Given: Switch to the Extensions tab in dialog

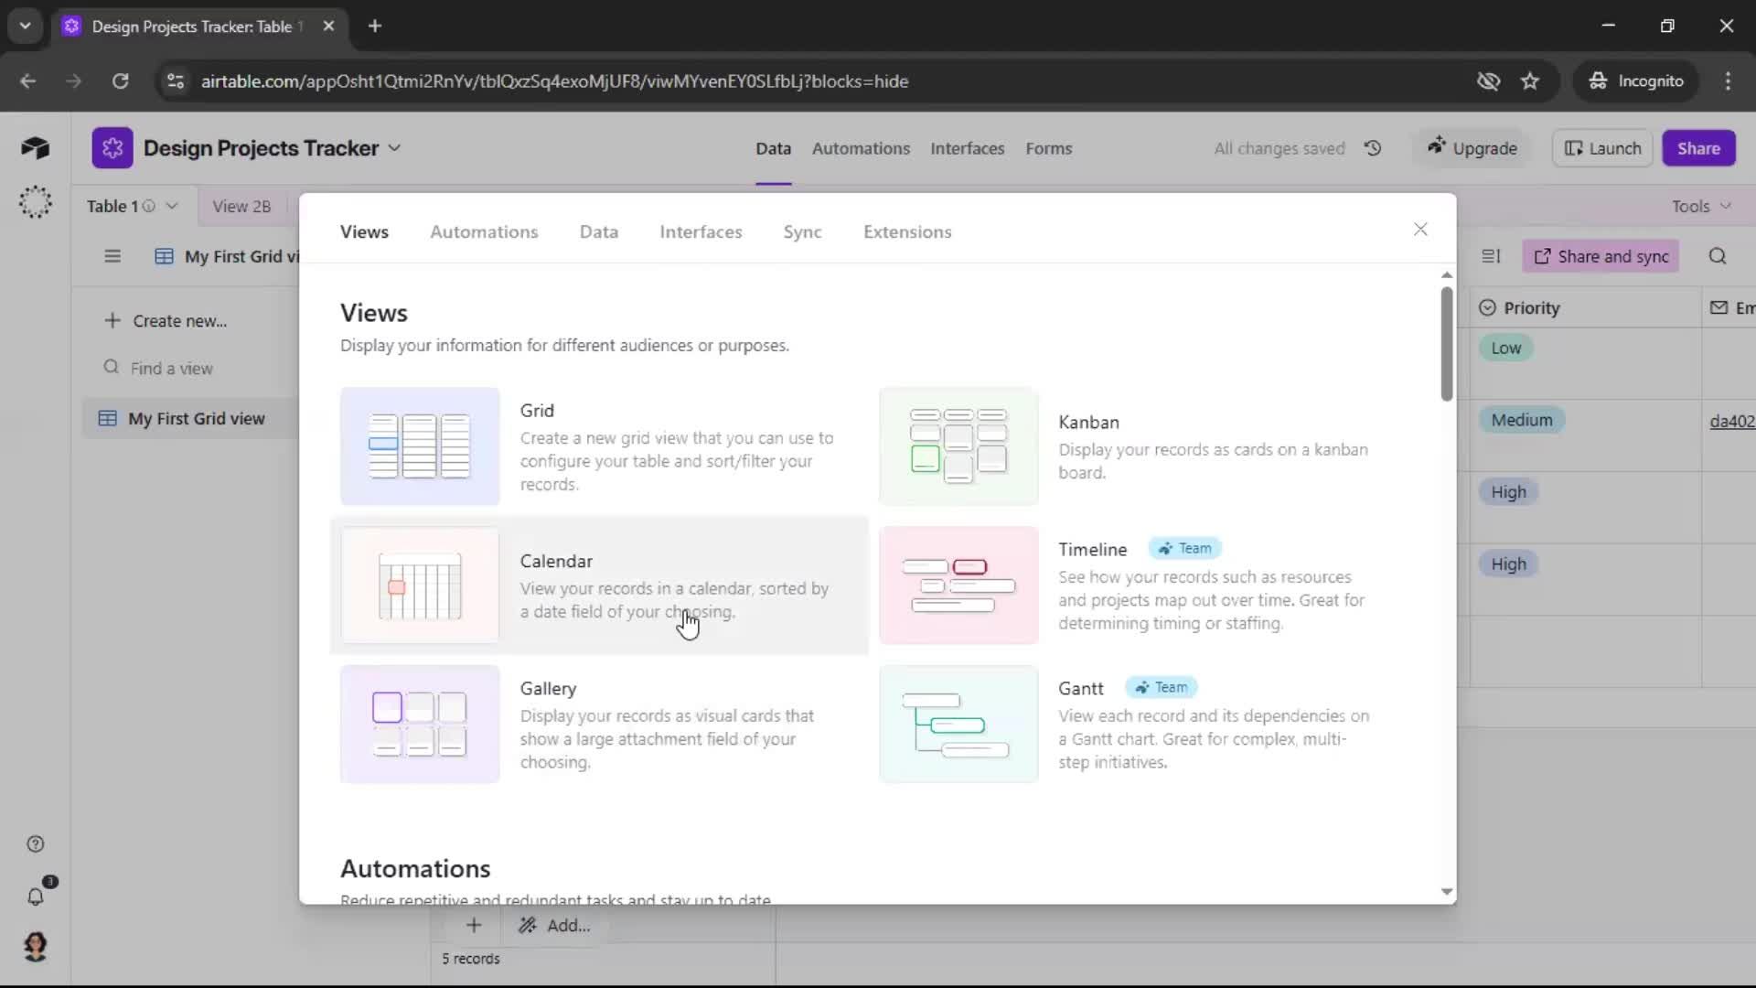Looking at the screenshot, I should tap(907, 232).
